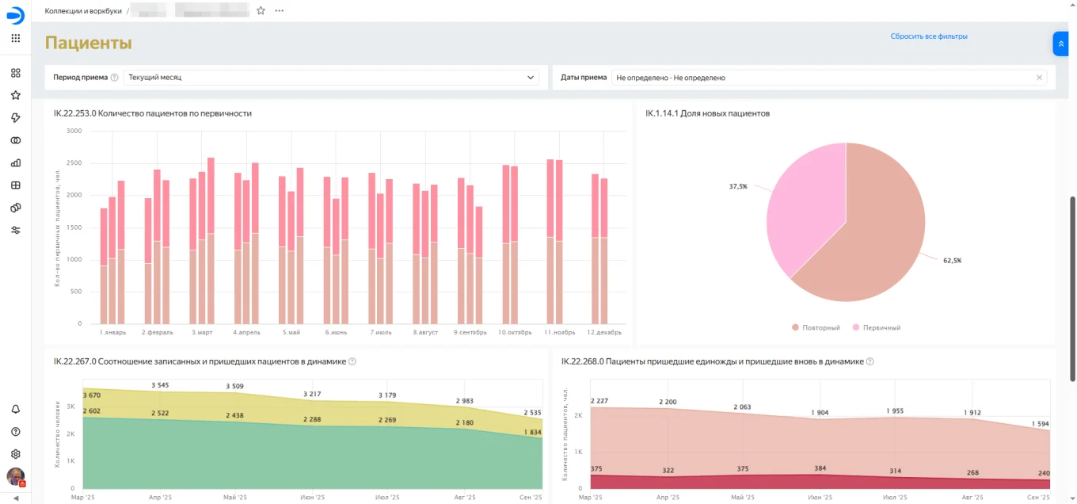Screen dimensions: 1077x504
Task: Toggle 'Первичный' series in pie legend
Action: [877, 327]
